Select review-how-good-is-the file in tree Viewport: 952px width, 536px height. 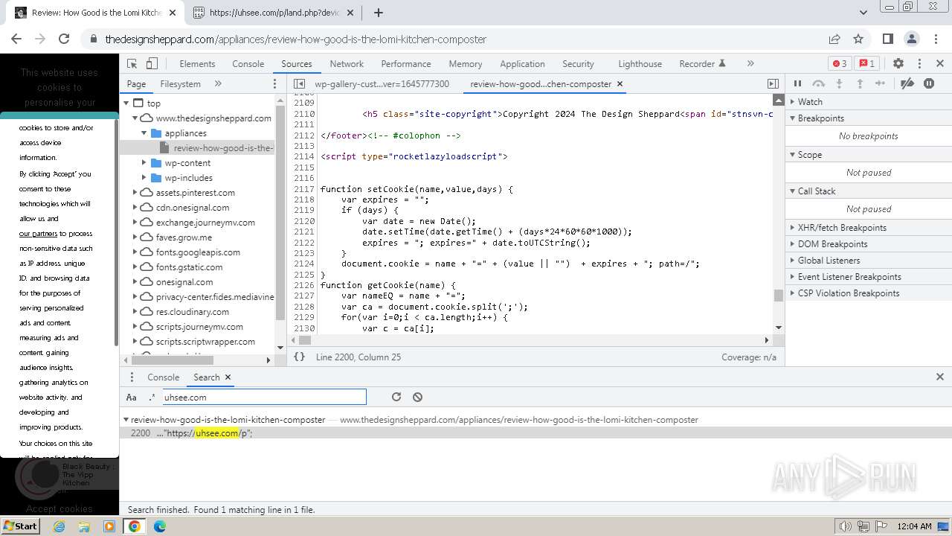(x=223, y=148)
